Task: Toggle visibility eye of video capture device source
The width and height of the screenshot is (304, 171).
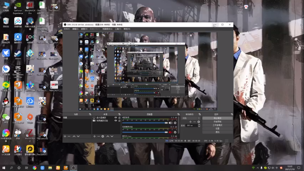Action: 116,120
